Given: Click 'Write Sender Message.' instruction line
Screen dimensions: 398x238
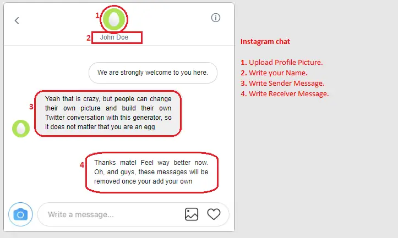Looking at the screenshot, I should (x=282, y=84).
